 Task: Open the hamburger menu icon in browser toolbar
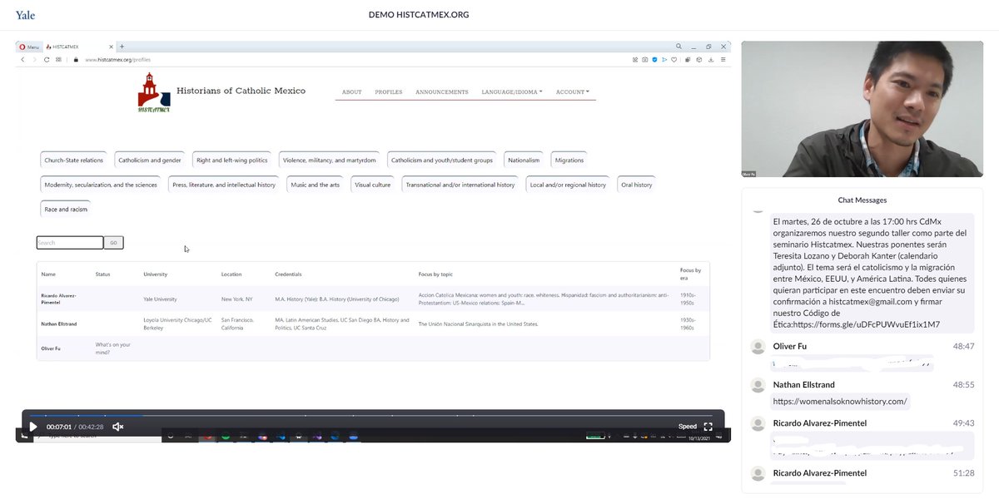click(723, 59)
